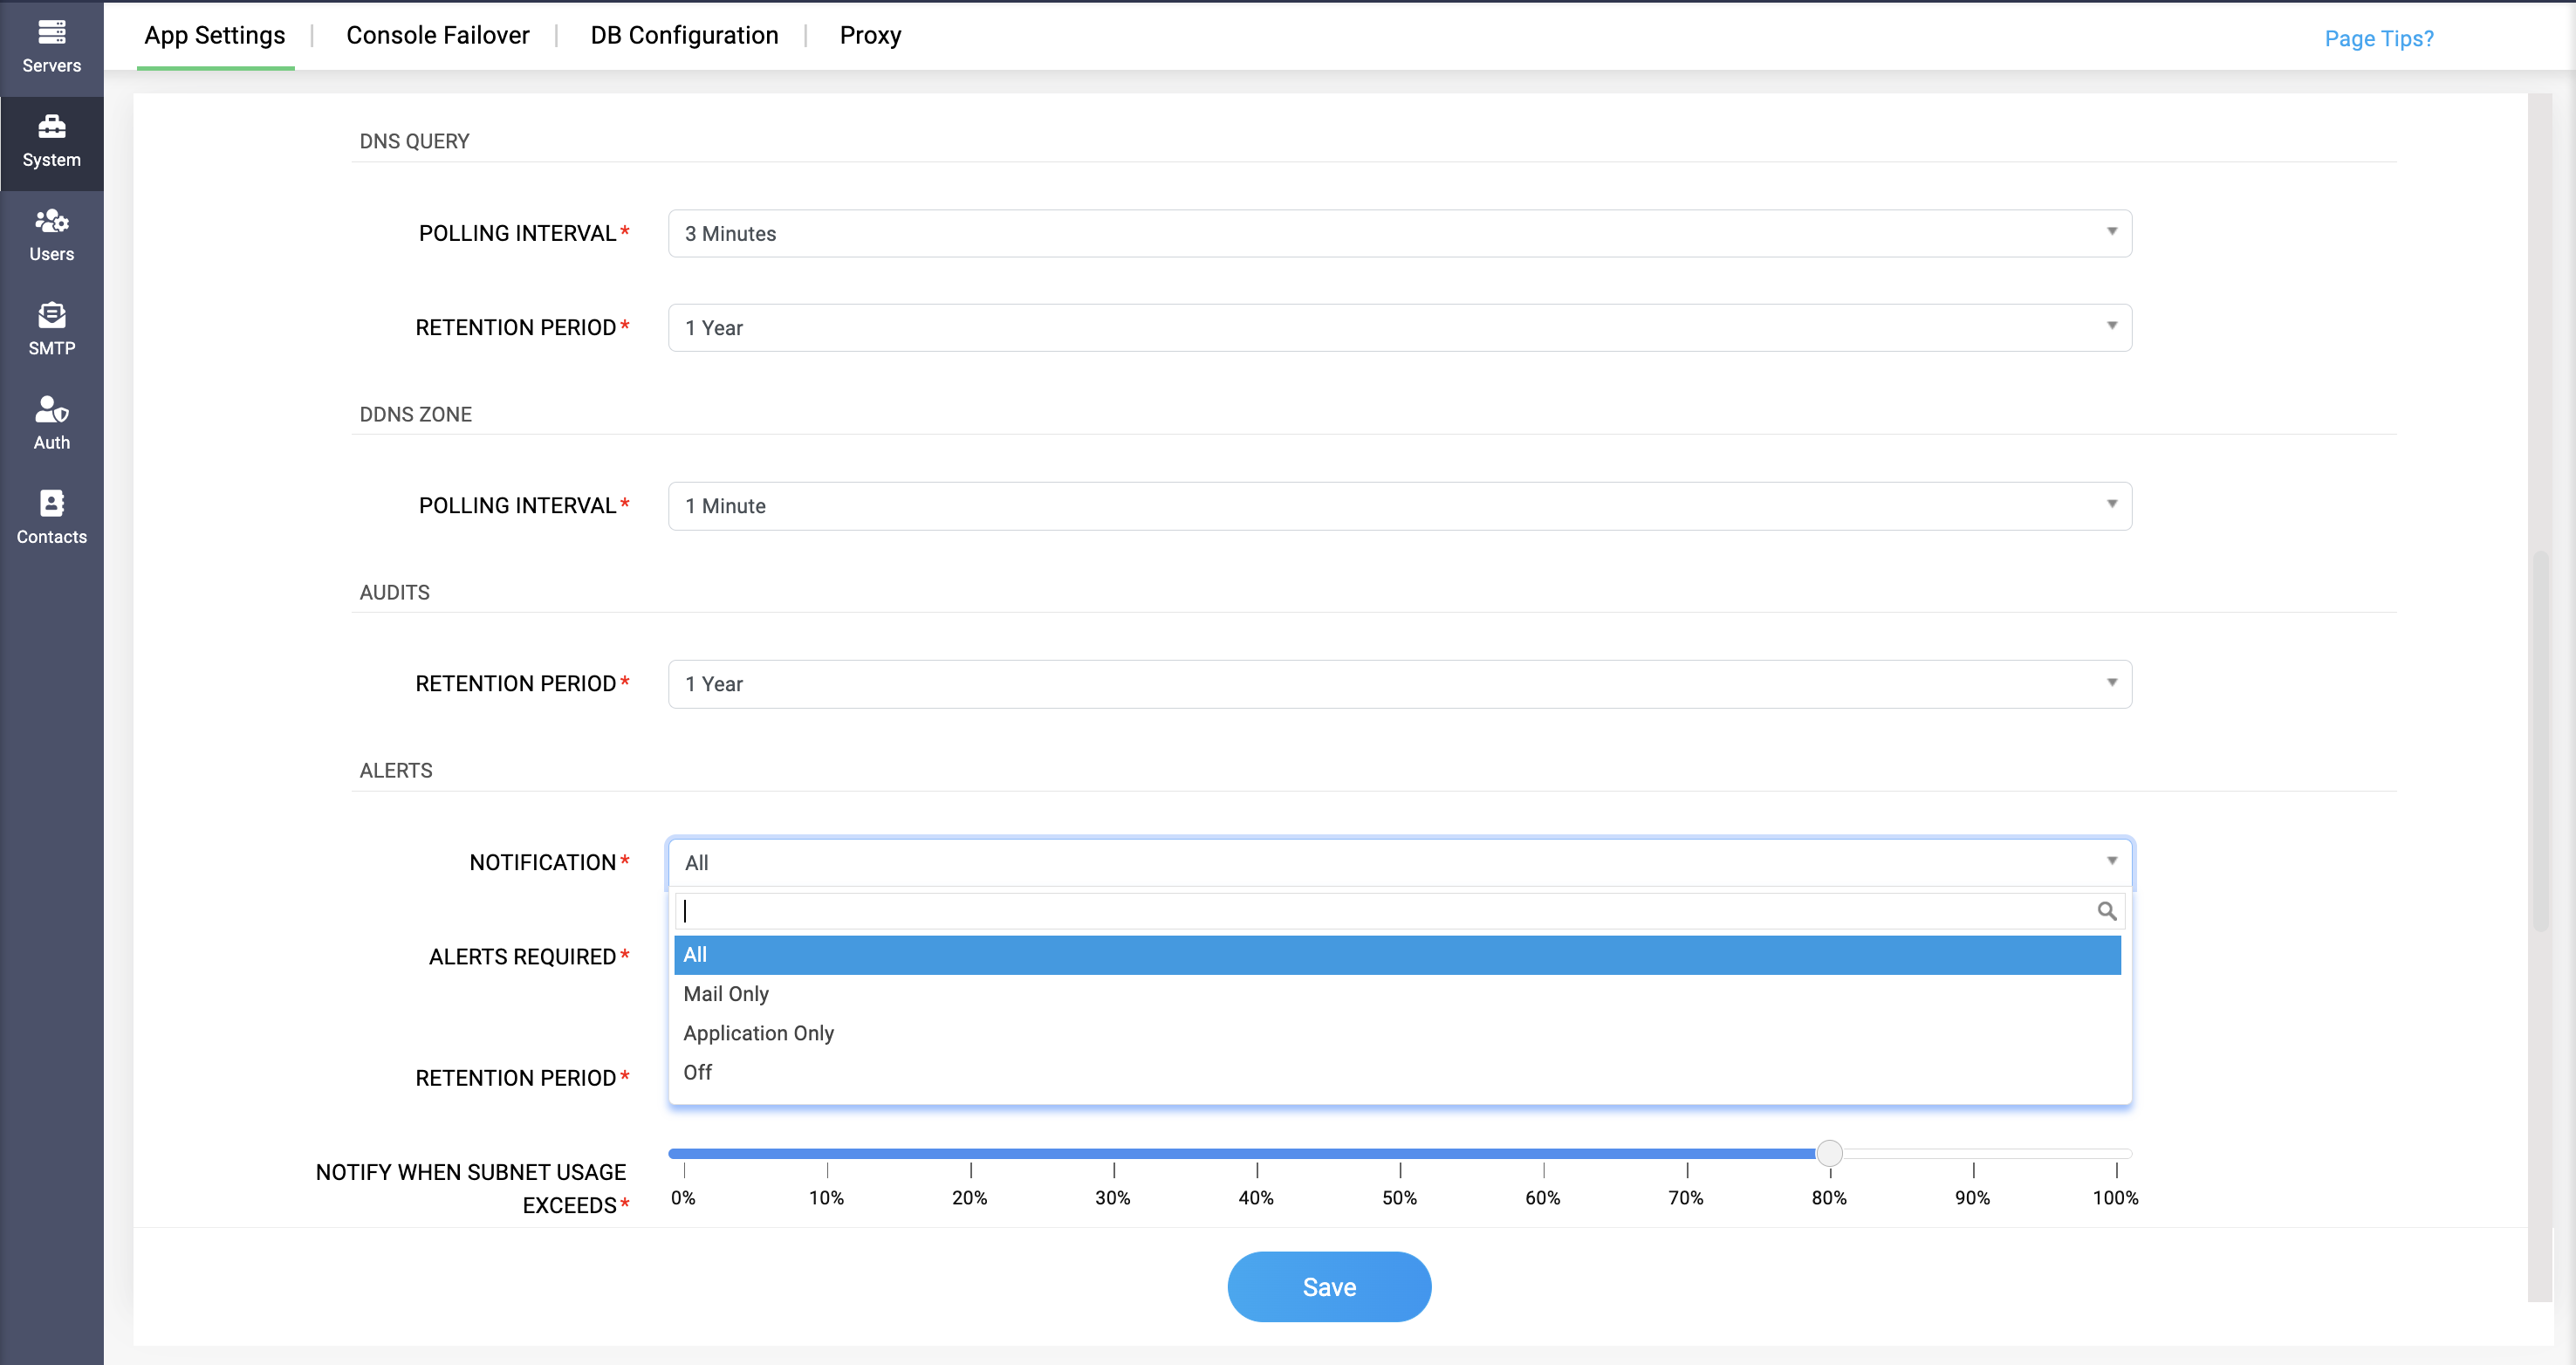2576x1365 pixels.
Task: Select the System sidebar icon
Action: [x=51, y=141]
